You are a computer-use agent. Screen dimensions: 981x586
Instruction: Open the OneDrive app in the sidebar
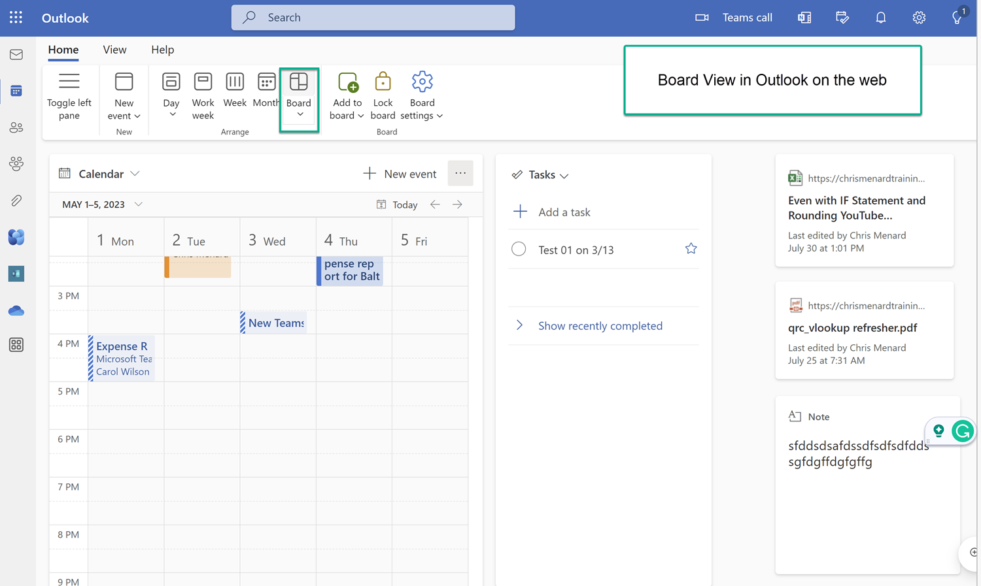click(x=16, y=310)
